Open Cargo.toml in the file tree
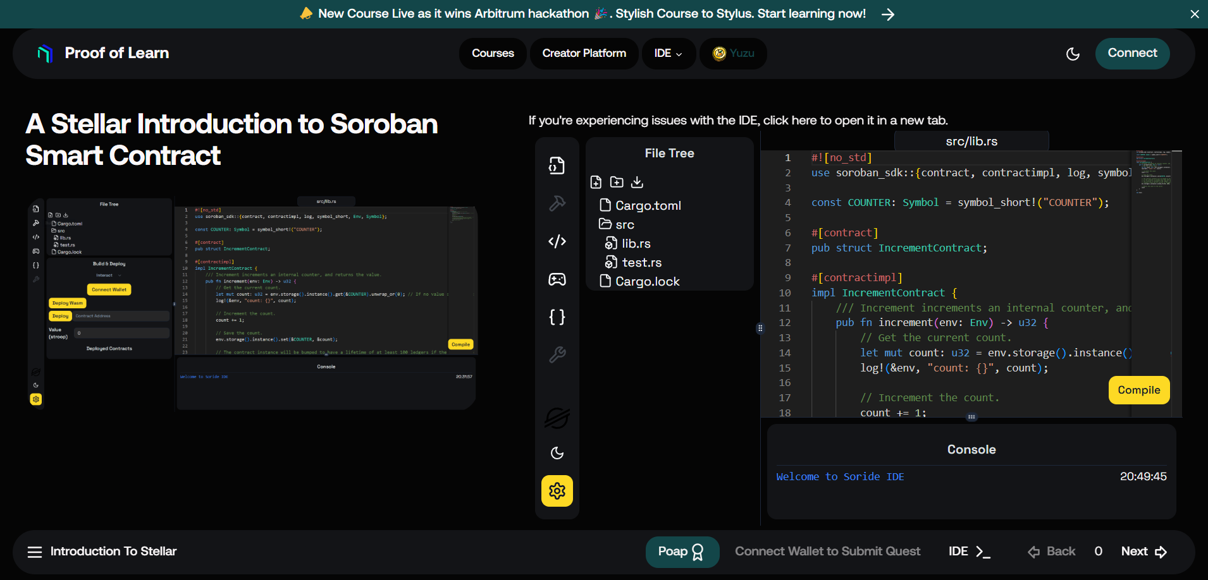This screenshot has width=1208, height=580. [x=640, y=205]
